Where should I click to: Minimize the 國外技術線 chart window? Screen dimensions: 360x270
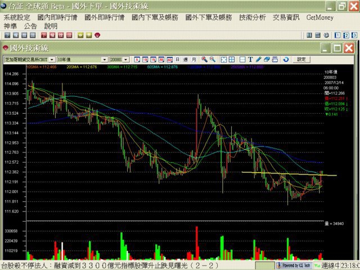[325, 48]
